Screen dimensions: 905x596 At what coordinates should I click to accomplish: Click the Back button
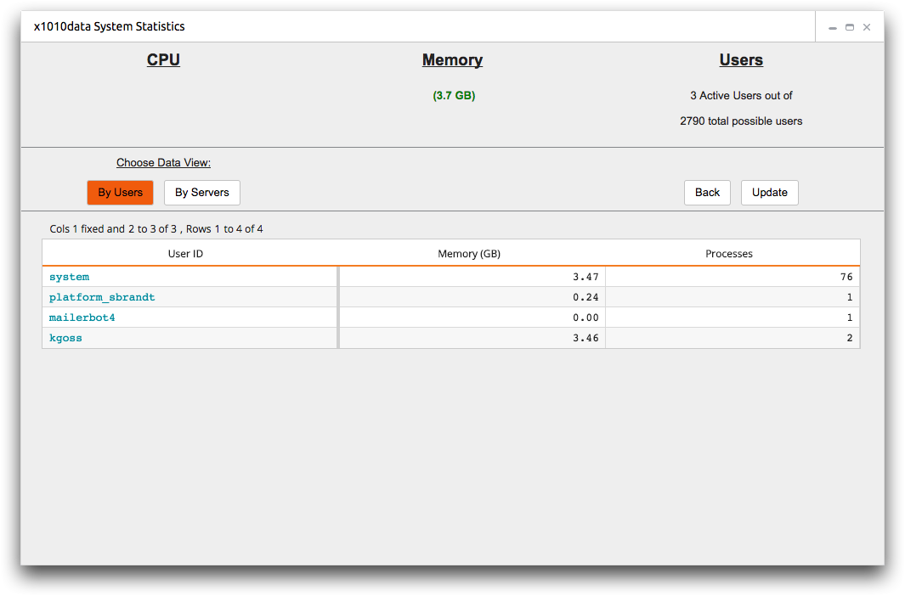(x=707, y=193)
